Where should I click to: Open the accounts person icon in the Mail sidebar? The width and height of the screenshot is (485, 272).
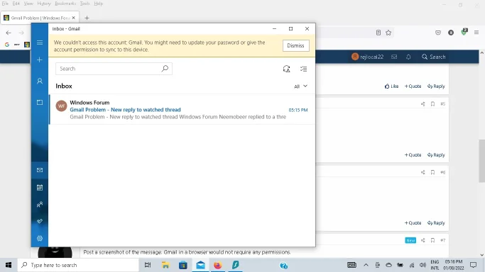(40, 81)
